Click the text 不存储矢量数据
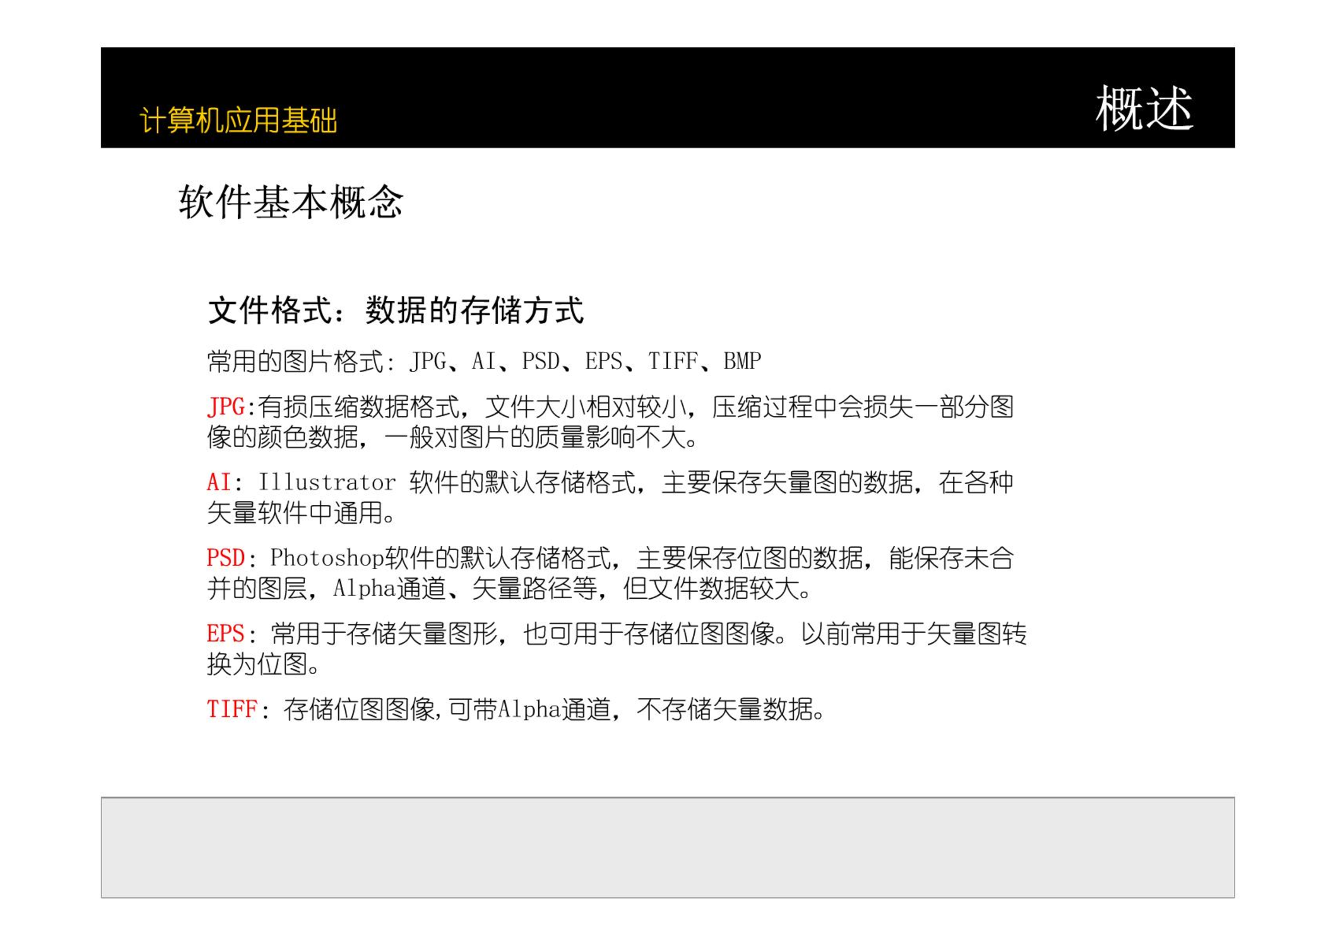This screenshot has width=1336, height=946. pos(724,709)
